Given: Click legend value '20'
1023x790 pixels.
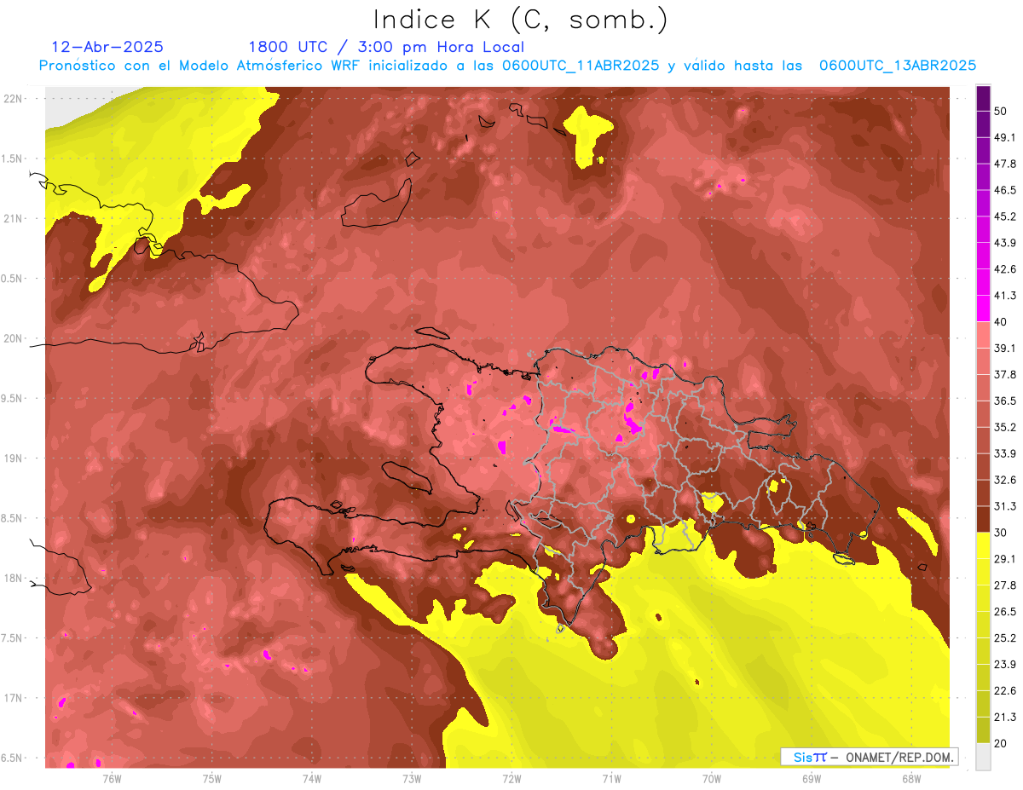Looking at the screenshot, I should pos(1002,743).
